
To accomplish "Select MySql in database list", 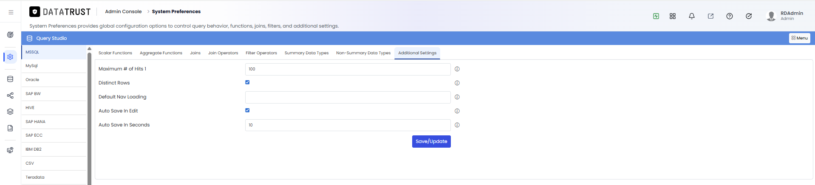I will click(54, 66).
